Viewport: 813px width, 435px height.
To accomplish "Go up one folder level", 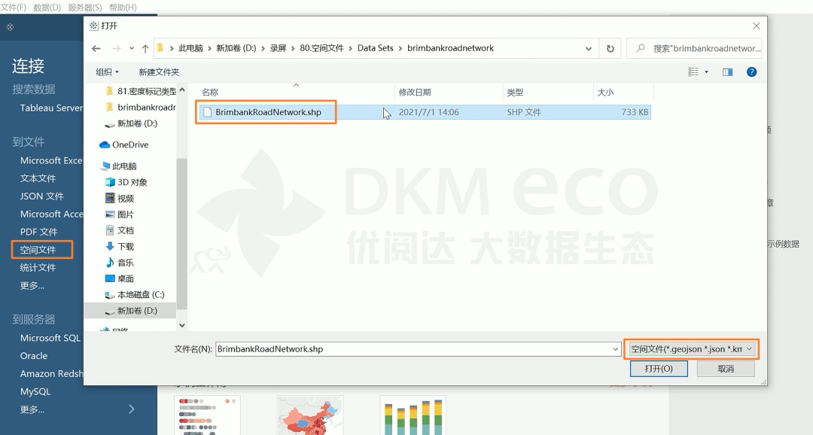I will 145,48.
